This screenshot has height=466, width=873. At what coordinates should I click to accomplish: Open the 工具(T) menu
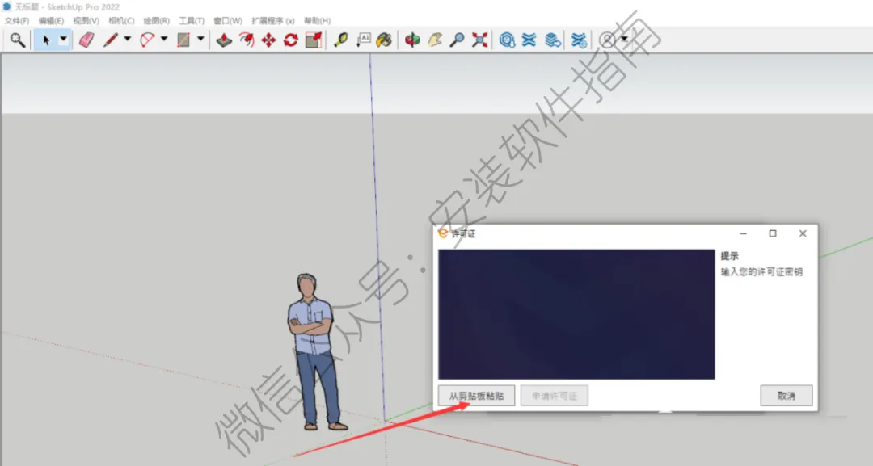[x=192, y=20]
